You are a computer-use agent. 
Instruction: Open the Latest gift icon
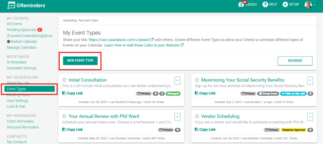241,5
